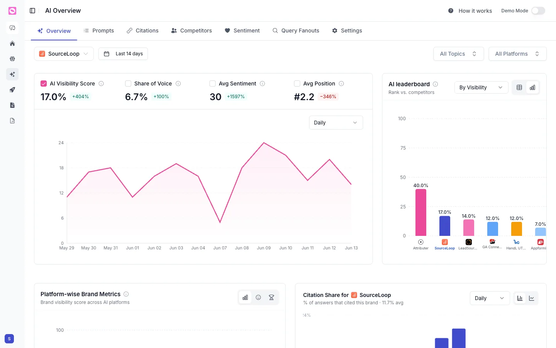Show Avg Sentiment info icon
Viewport: 556px width, 348px height.
[x=262, y=84]
